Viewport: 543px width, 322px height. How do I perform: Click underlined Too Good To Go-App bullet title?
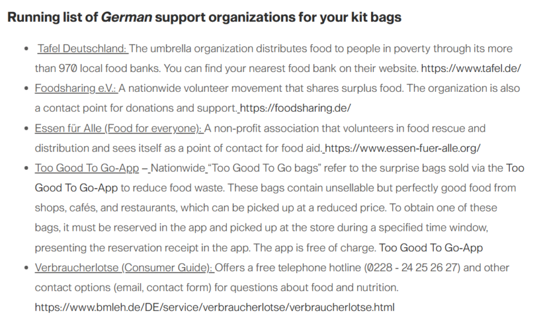pyautogui.click(x=86, y=169)
